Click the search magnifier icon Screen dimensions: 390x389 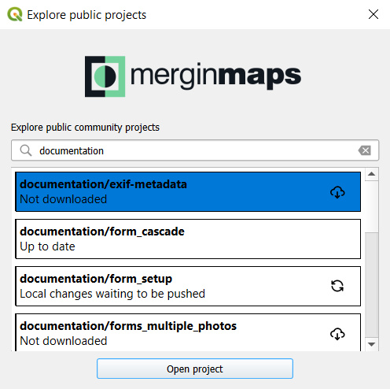pos(26,150)
